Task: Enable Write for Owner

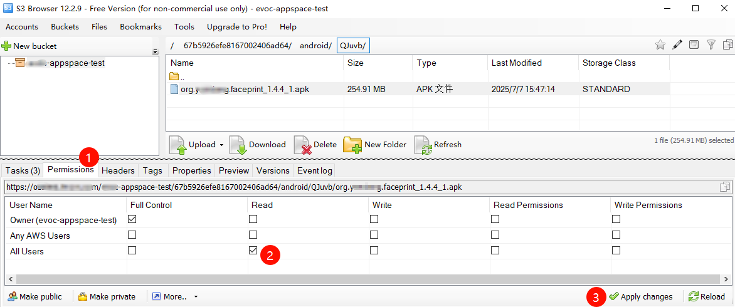Action: [374, 219]
